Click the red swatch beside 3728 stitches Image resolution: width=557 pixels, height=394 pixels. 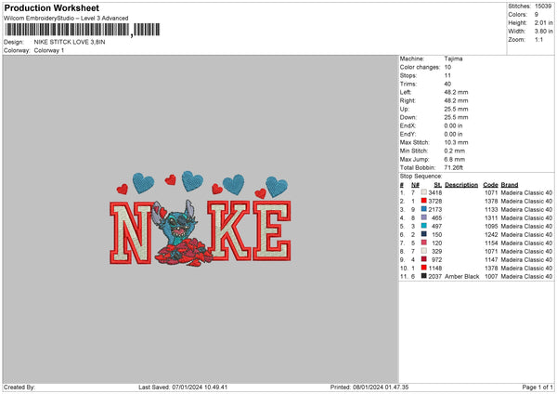pos(424,201)
